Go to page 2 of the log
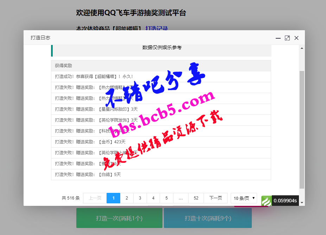Image resolution: width=326 pixels, height=235 pixels. (127, 198)
